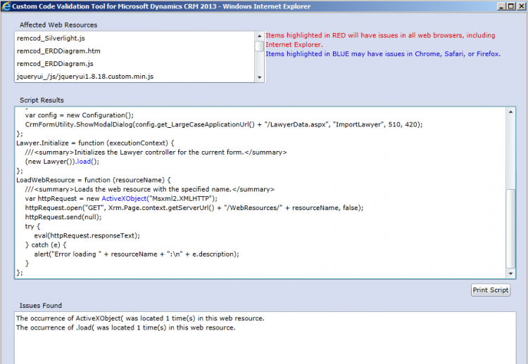The width and height of the screenshot is (528, 364).
Task: Click the .load( occurrence issue line
Action: click(x=125, y=327)
